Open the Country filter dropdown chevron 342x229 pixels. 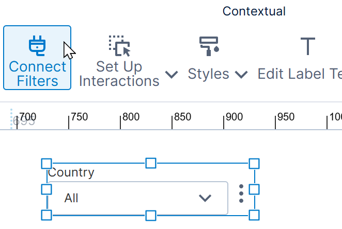coord(205,198)
